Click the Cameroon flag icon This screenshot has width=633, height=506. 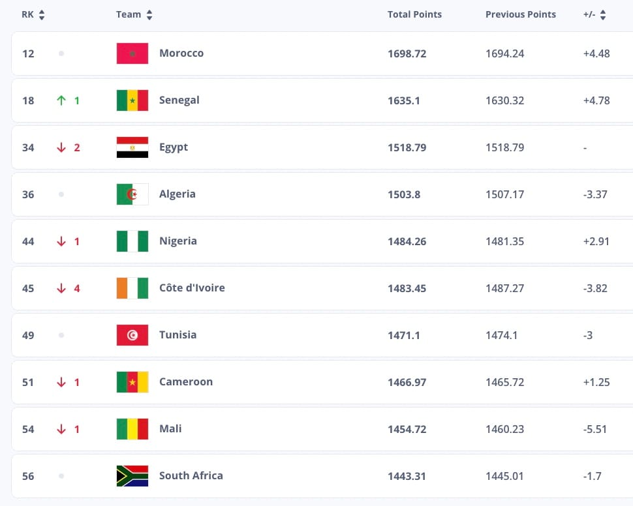point(132,381)
